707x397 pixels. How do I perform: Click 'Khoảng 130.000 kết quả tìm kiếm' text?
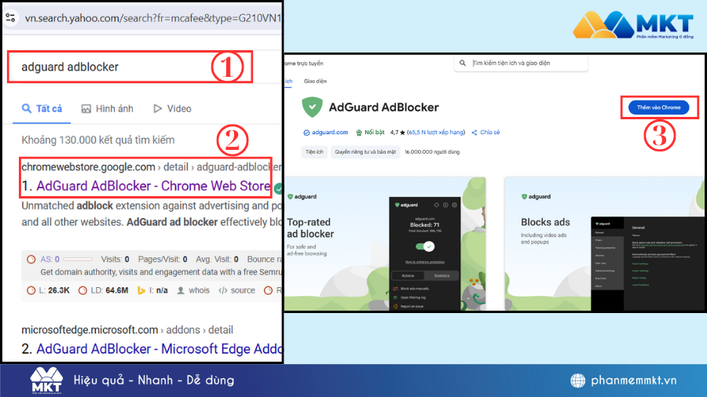coord(98,140)
